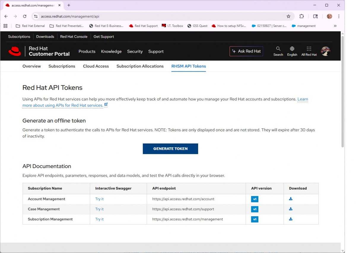Open Get Support in top bar

pyautogui.click(x=104, y=36)
